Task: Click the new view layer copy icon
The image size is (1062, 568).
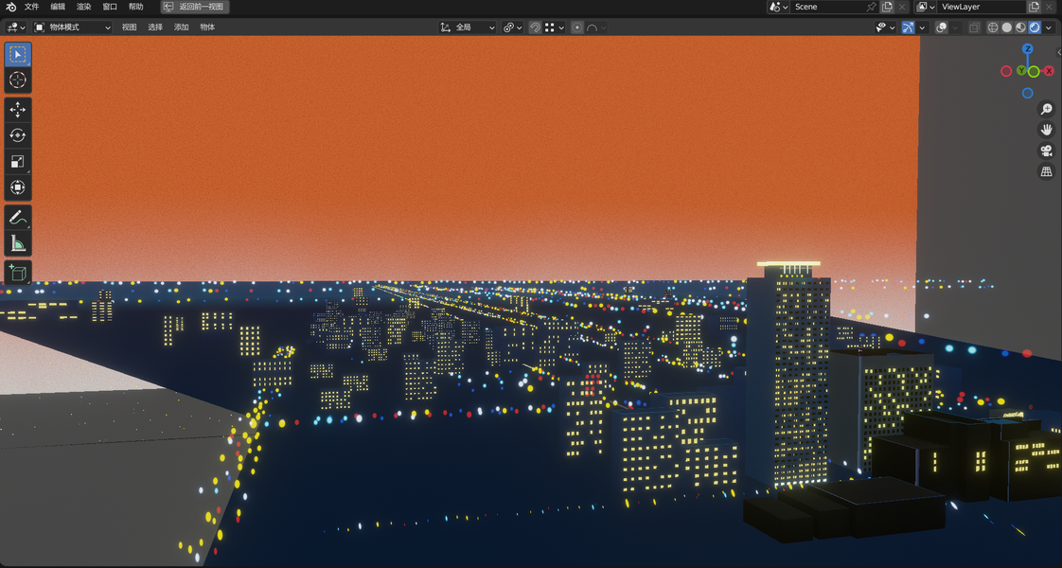Action: [x=1034, y=7]
